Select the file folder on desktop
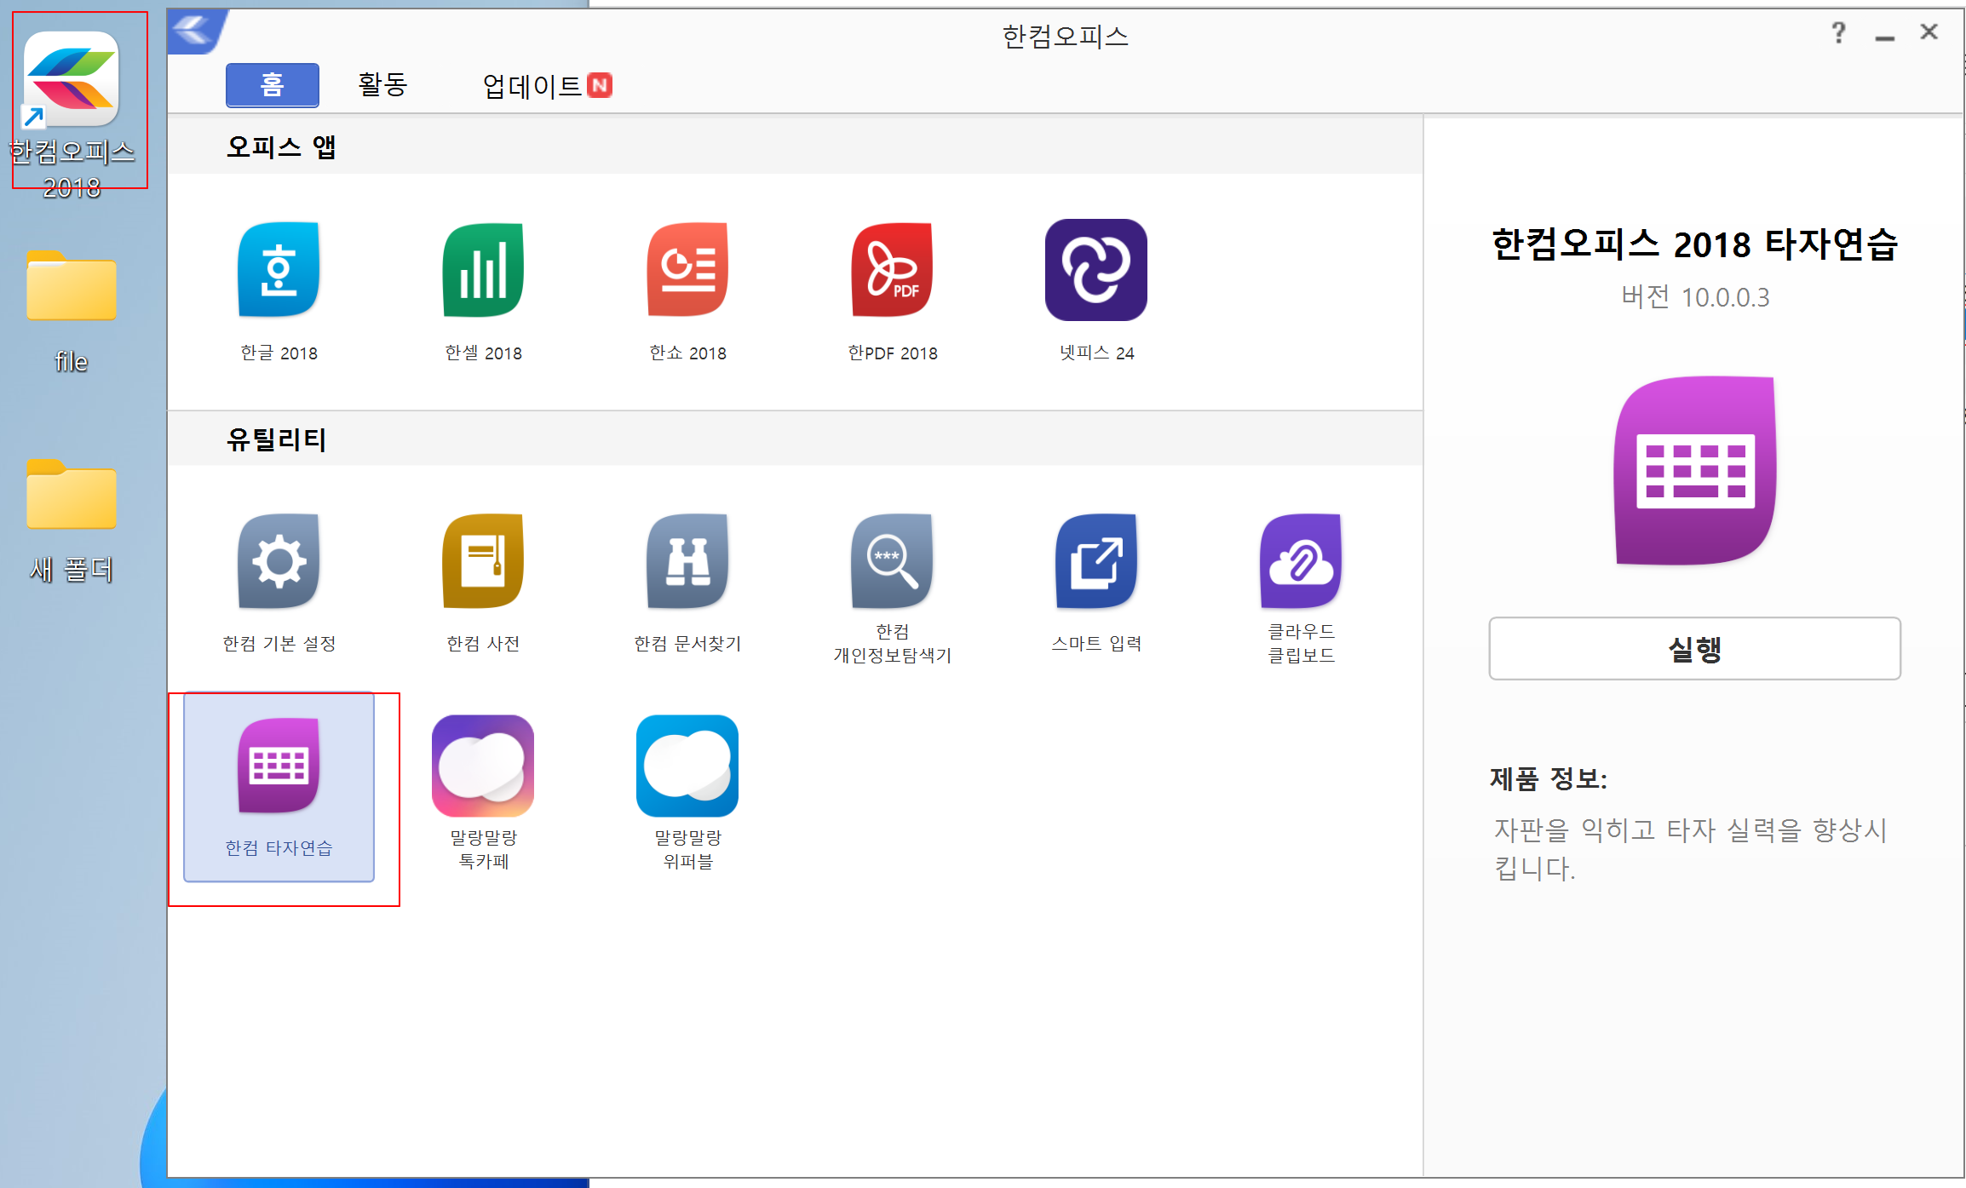The width and height of the screenshot is (1966, 1188). point(72,311)
